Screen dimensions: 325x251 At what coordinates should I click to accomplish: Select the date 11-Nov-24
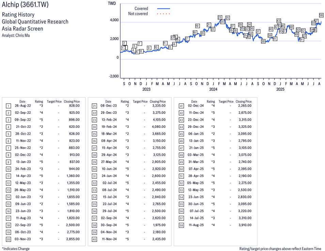coord(109,239)
